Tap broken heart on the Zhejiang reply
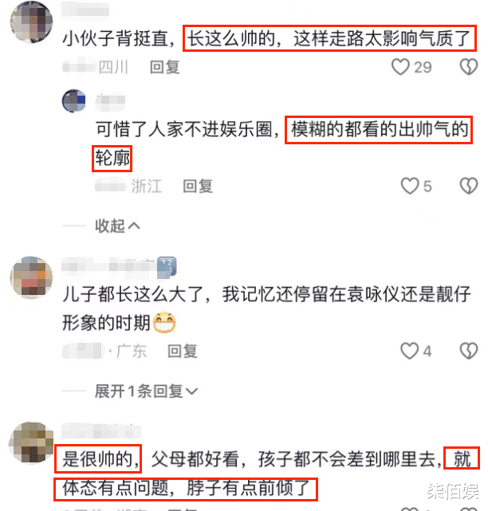This screenshot has width=488, height=511. pyautogui.click(x=468, y=186)
